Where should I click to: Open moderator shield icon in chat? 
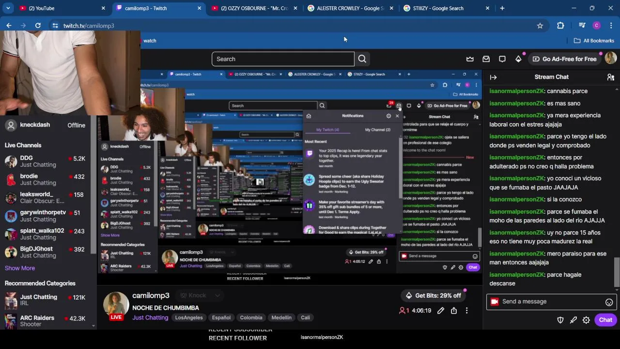(x=560, y=320)
